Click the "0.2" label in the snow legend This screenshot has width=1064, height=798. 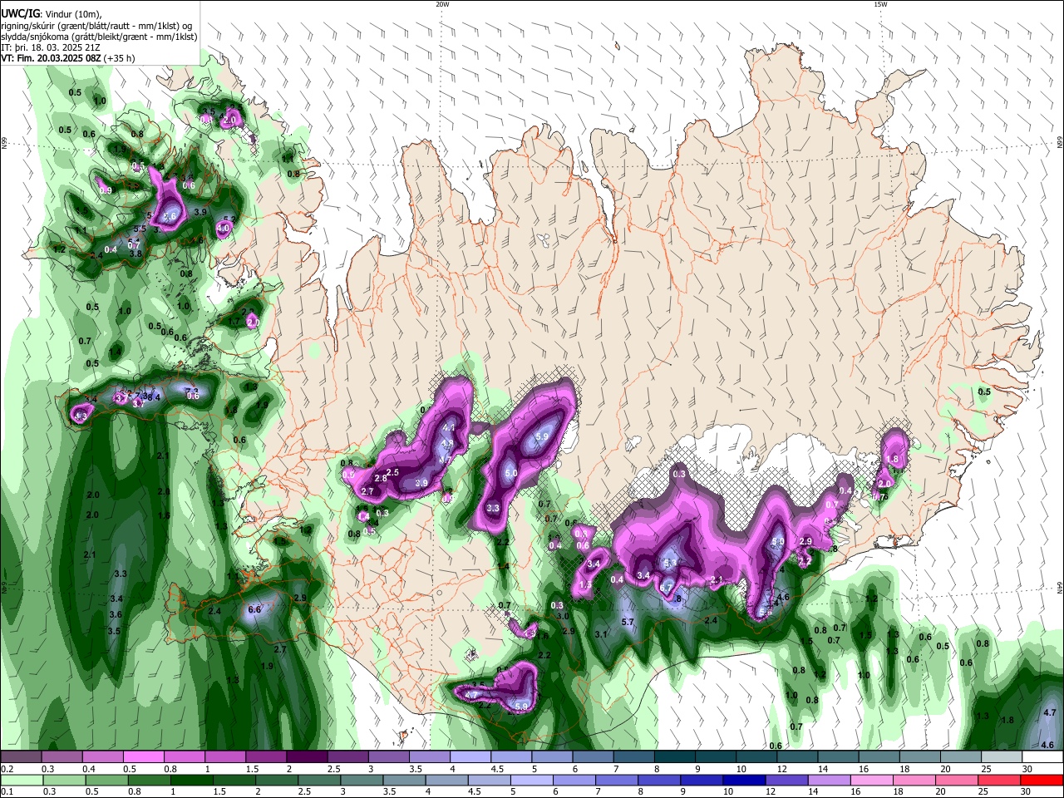tap(6, 768)
